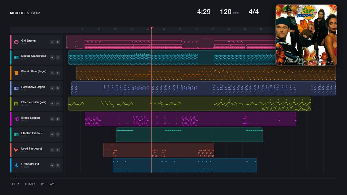Select the olive Electric Guitar MIDI clip
Image resolution: width=347 pixels, height=195 pixels.
coord(190,103)
